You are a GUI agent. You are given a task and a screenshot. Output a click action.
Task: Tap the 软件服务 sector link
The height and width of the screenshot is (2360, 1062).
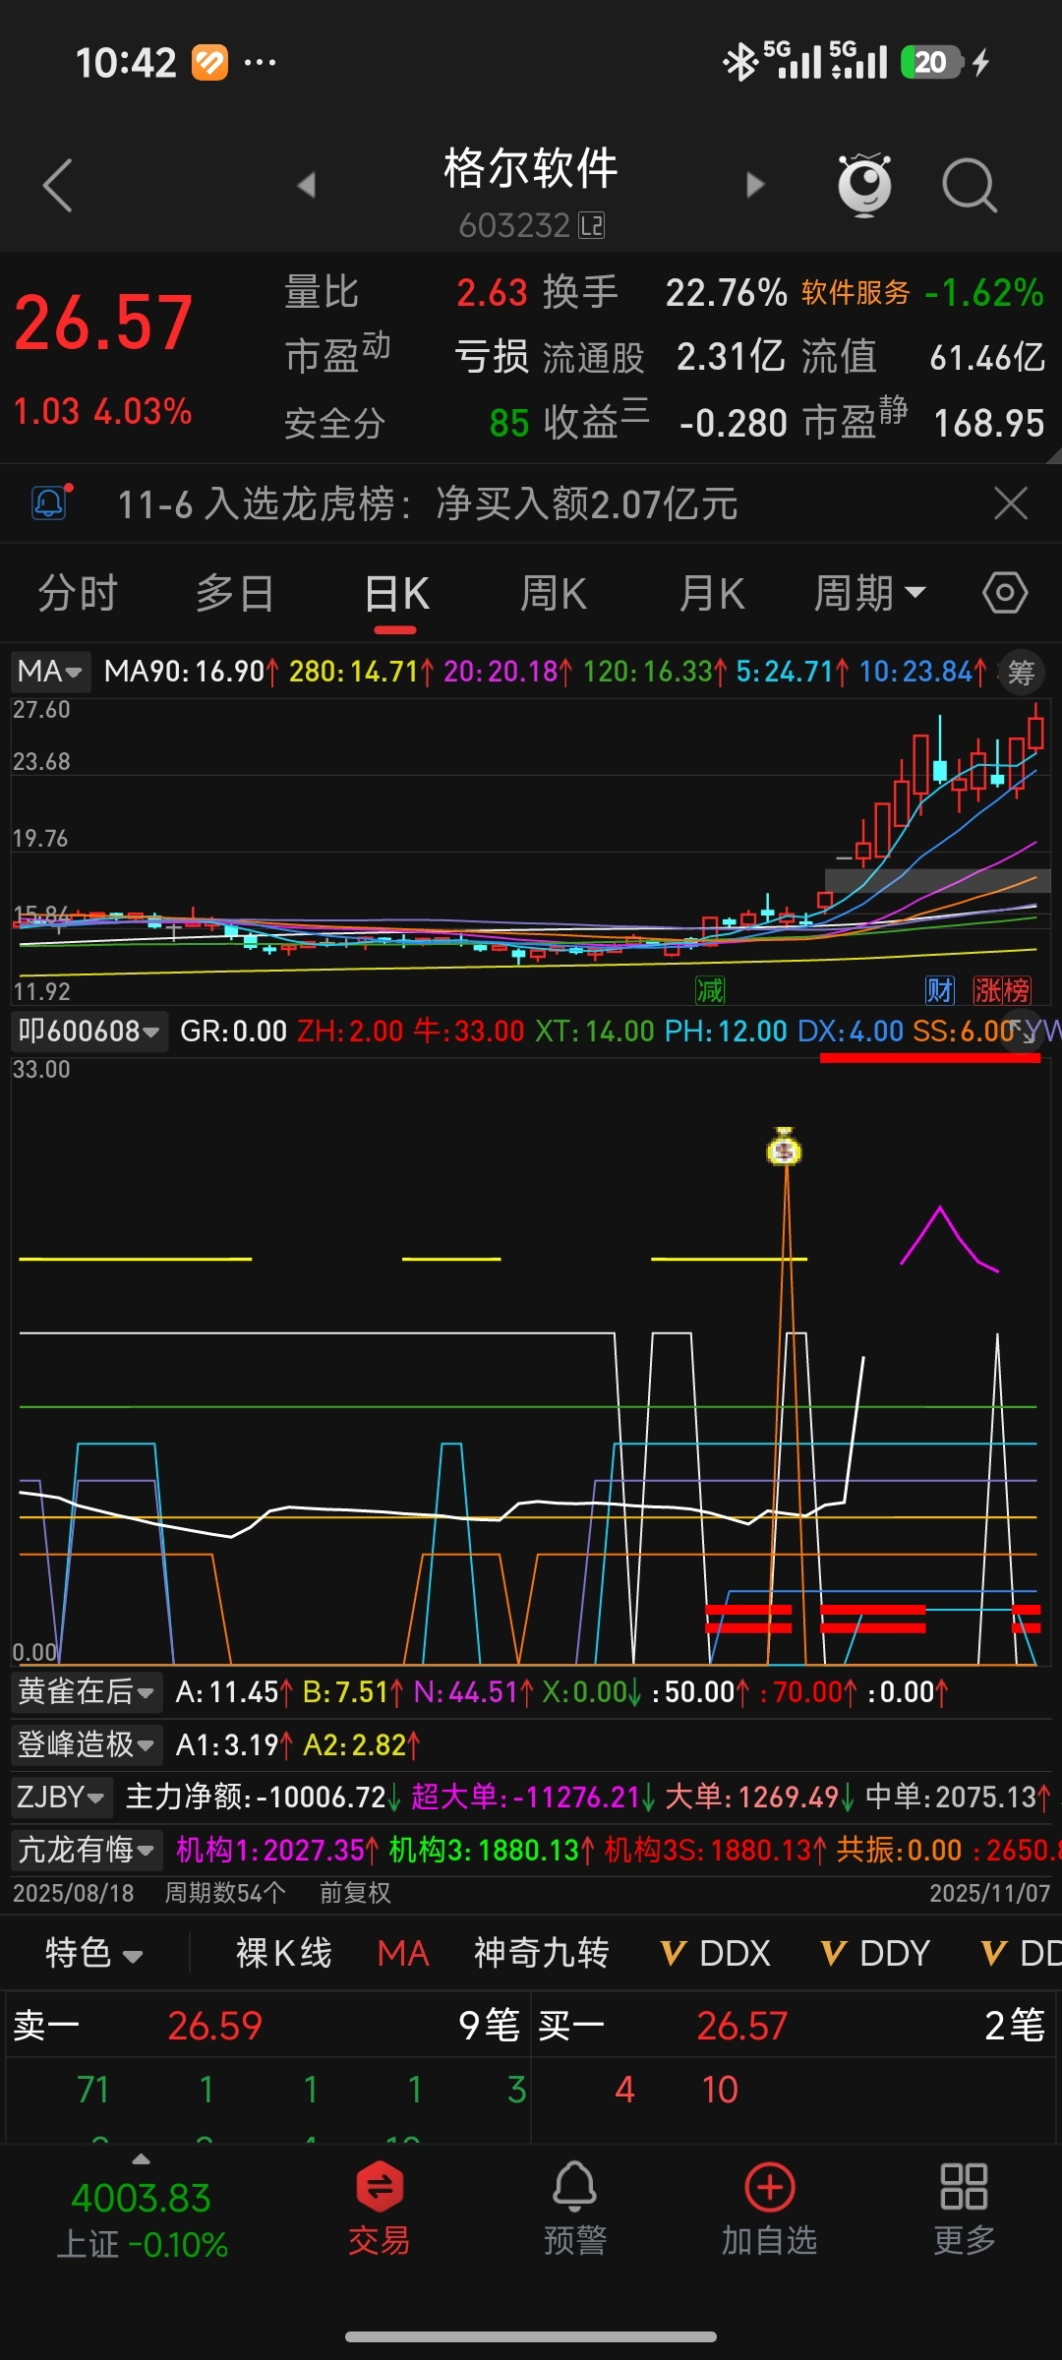tap(855, 292)
